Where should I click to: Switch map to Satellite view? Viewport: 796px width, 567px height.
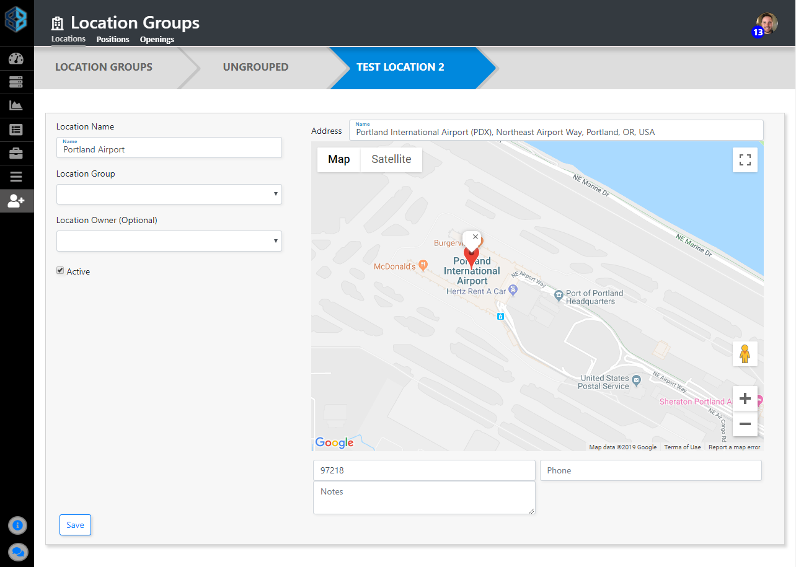(x=391, y=159)
